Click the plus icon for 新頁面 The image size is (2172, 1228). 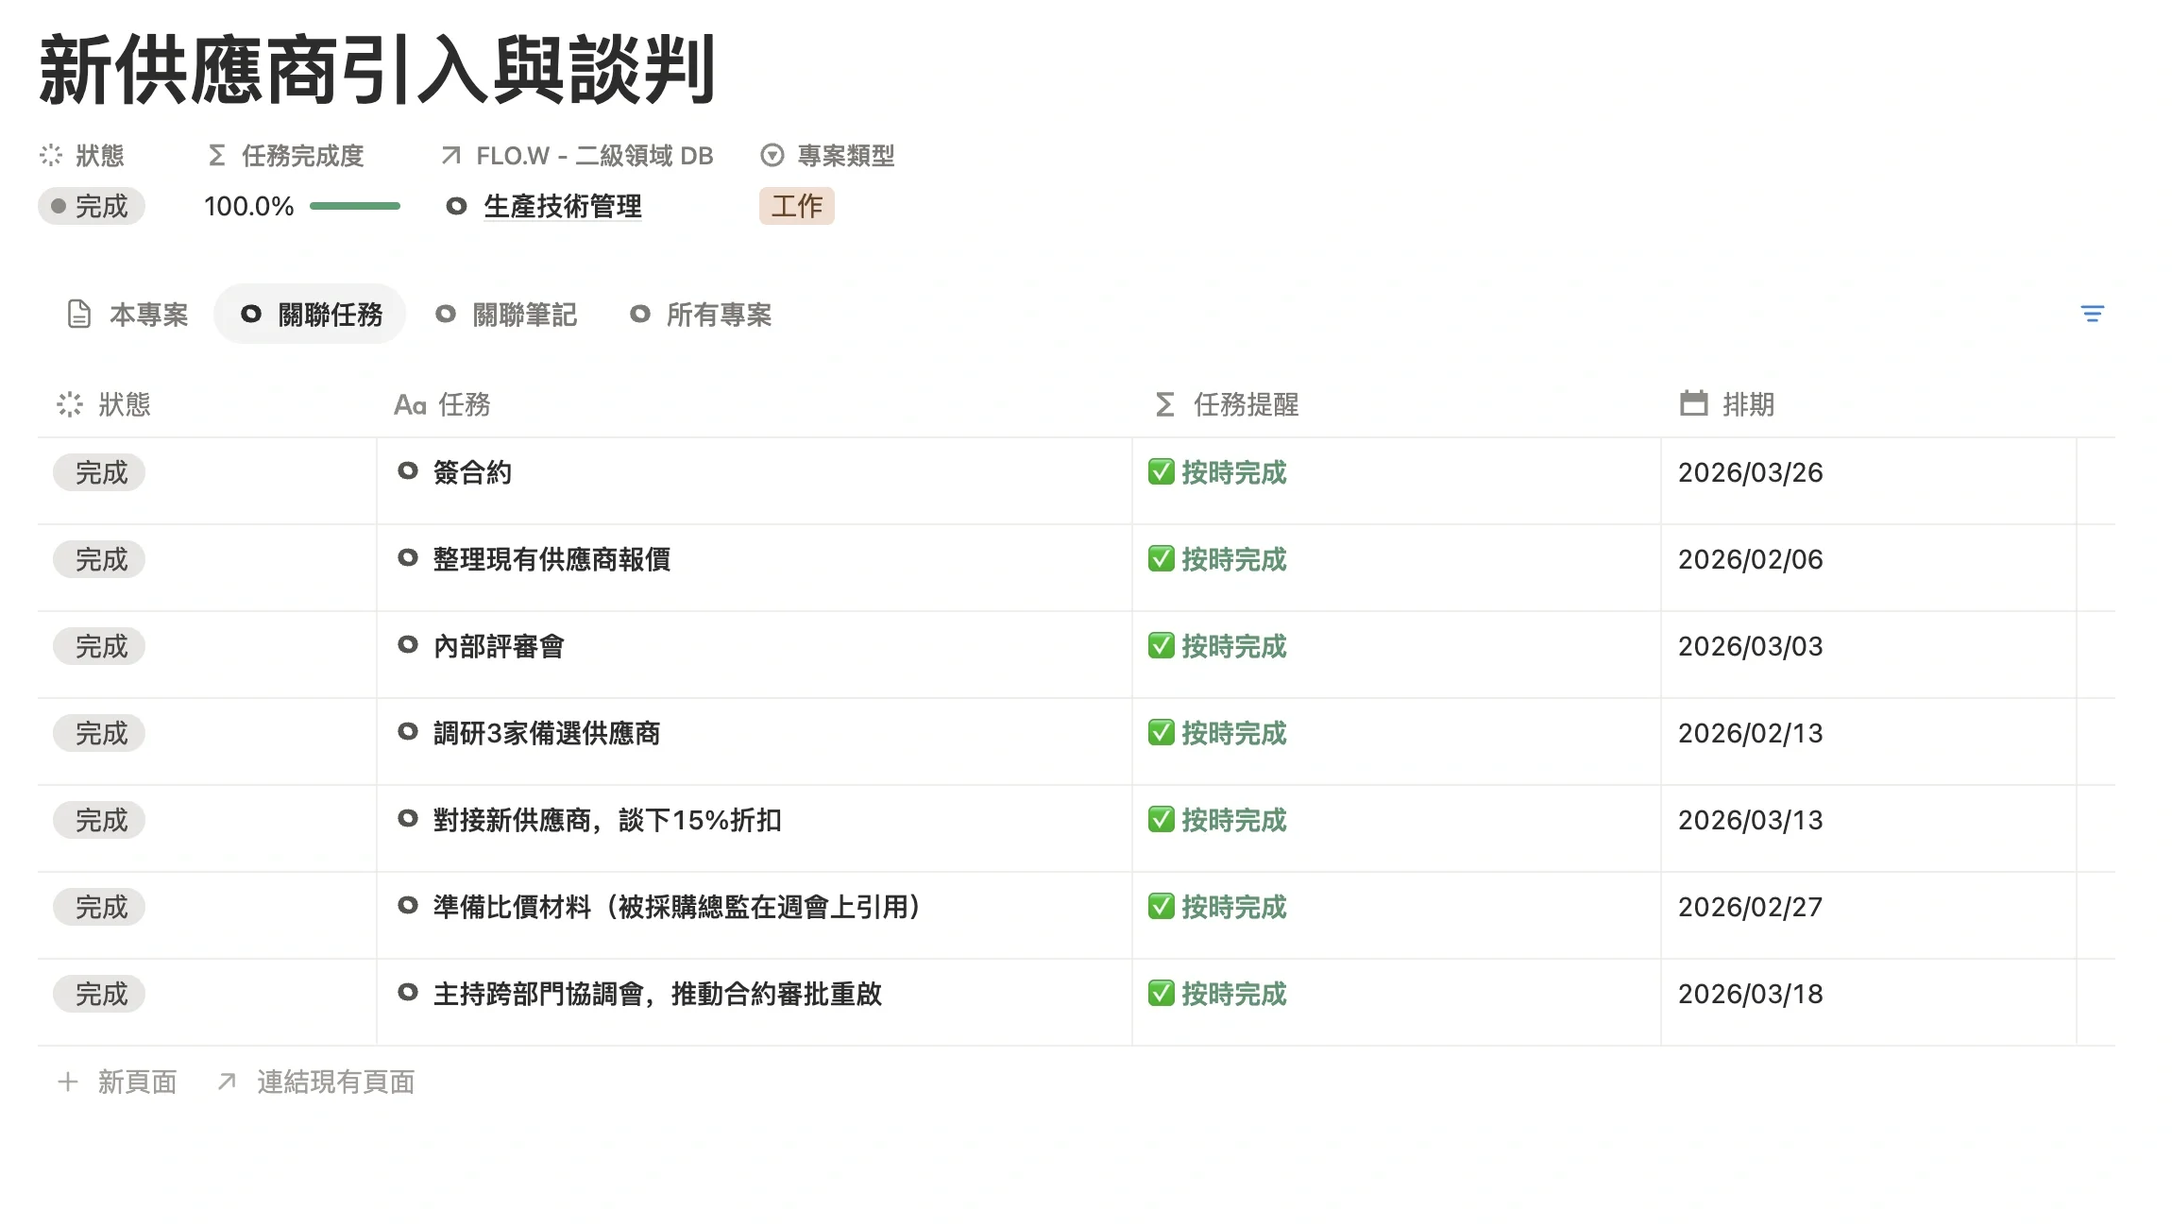[67, 1082]
